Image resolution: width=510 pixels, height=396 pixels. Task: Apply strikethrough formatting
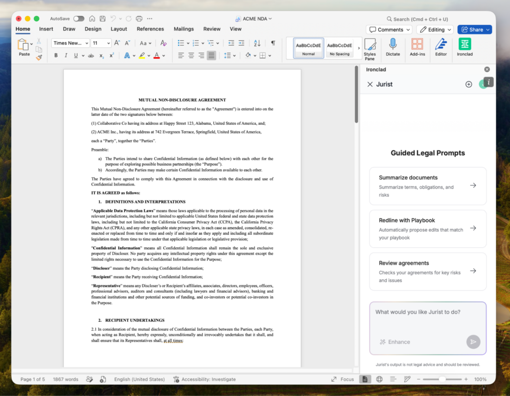(x=91, y=56)
